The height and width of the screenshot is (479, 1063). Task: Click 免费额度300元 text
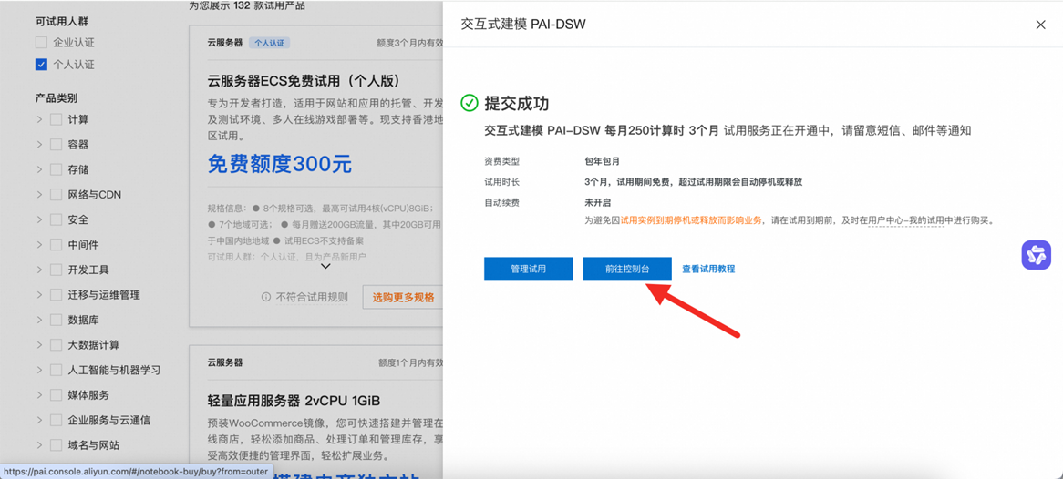(x=279, y=163)
